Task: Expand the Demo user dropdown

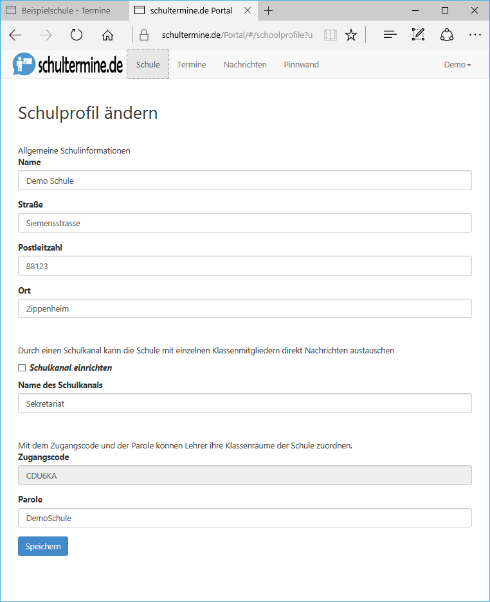Action: pyautogui.click(x=457, y=64)
